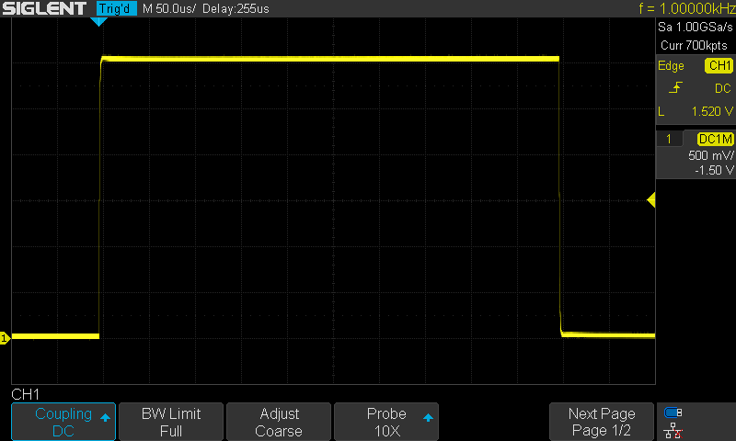Click the Edge trigger type label

point(671,65)
